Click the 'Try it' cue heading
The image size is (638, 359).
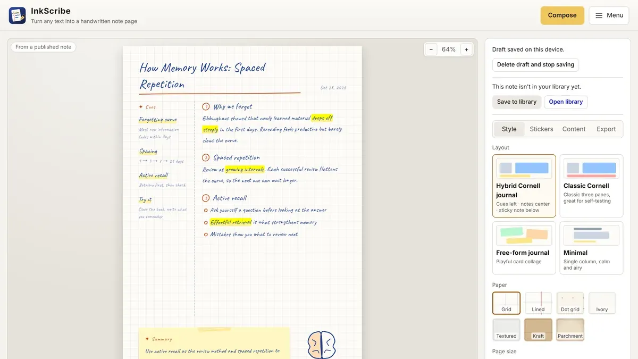145,200
